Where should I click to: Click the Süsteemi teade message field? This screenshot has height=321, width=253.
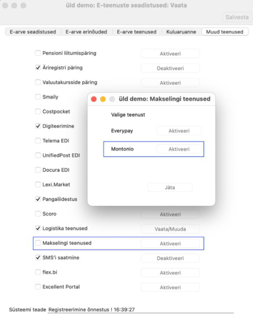141,310
